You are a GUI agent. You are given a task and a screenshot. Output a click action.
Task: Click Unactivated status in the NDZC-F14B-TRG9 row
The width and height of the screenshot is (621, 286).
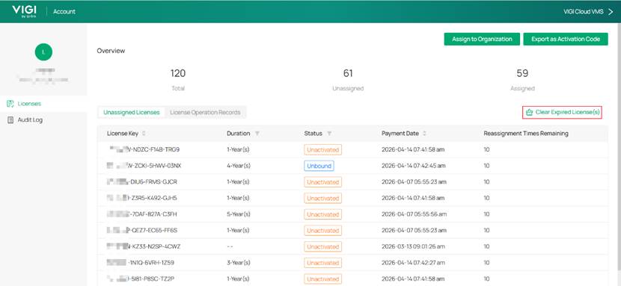322,149
